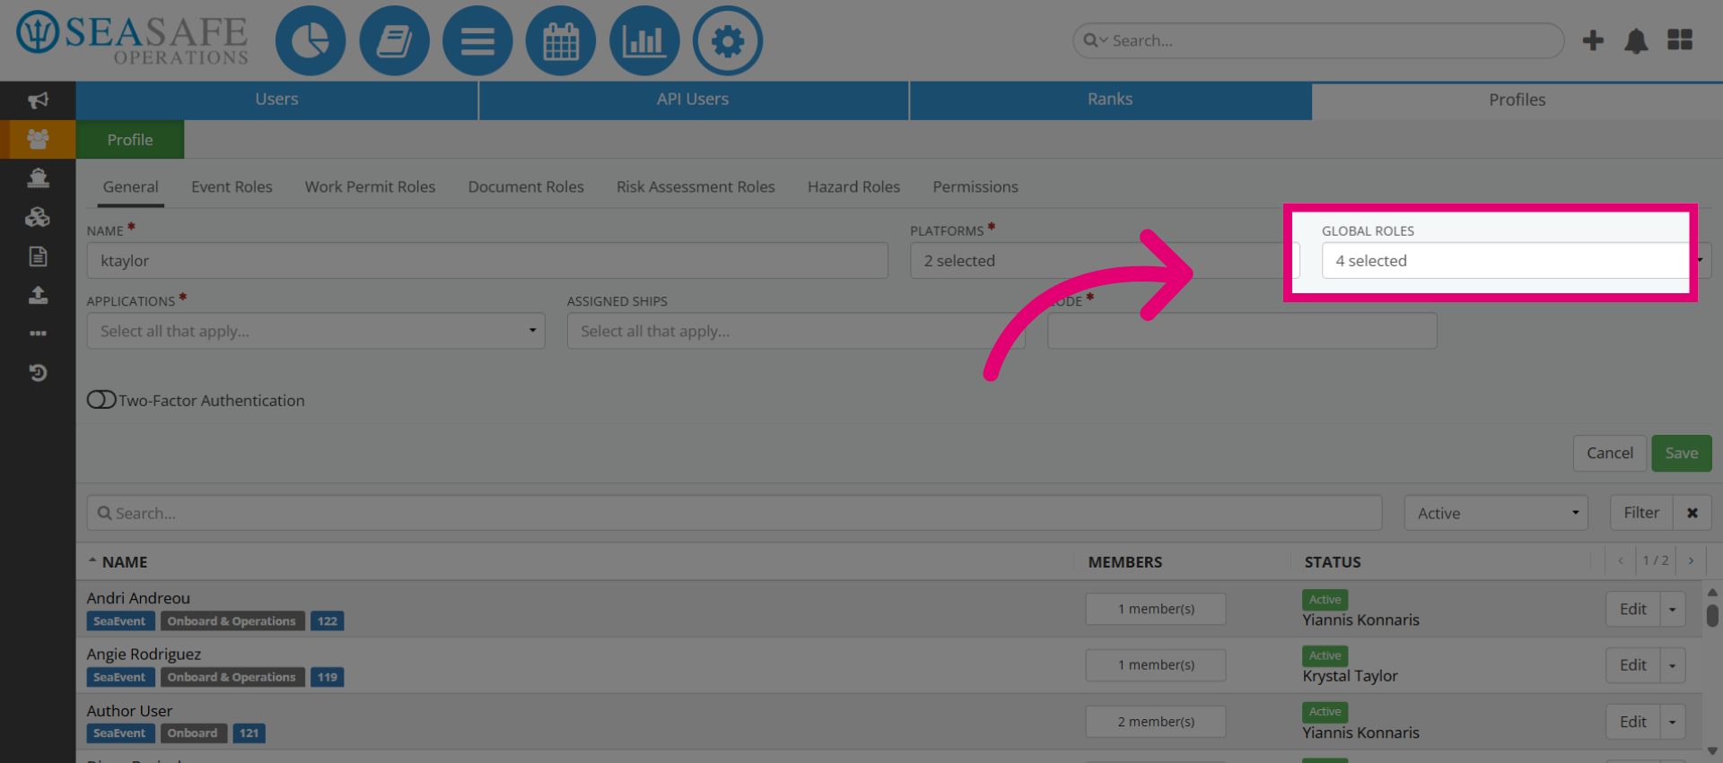Switch to the API Users tab
This screenshot has height=763, width=1723.
click(693, 100)
